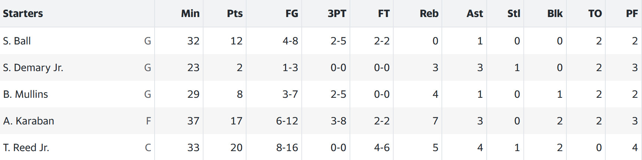
Task: Sort by Min column header
Action: (190, 14)
